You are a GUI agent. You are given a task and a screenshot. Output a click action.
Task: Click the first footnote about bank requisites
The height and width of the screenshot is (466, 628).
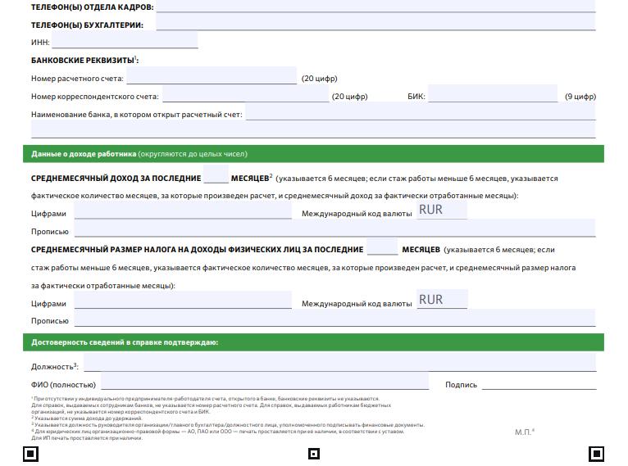tap(211, 405)
